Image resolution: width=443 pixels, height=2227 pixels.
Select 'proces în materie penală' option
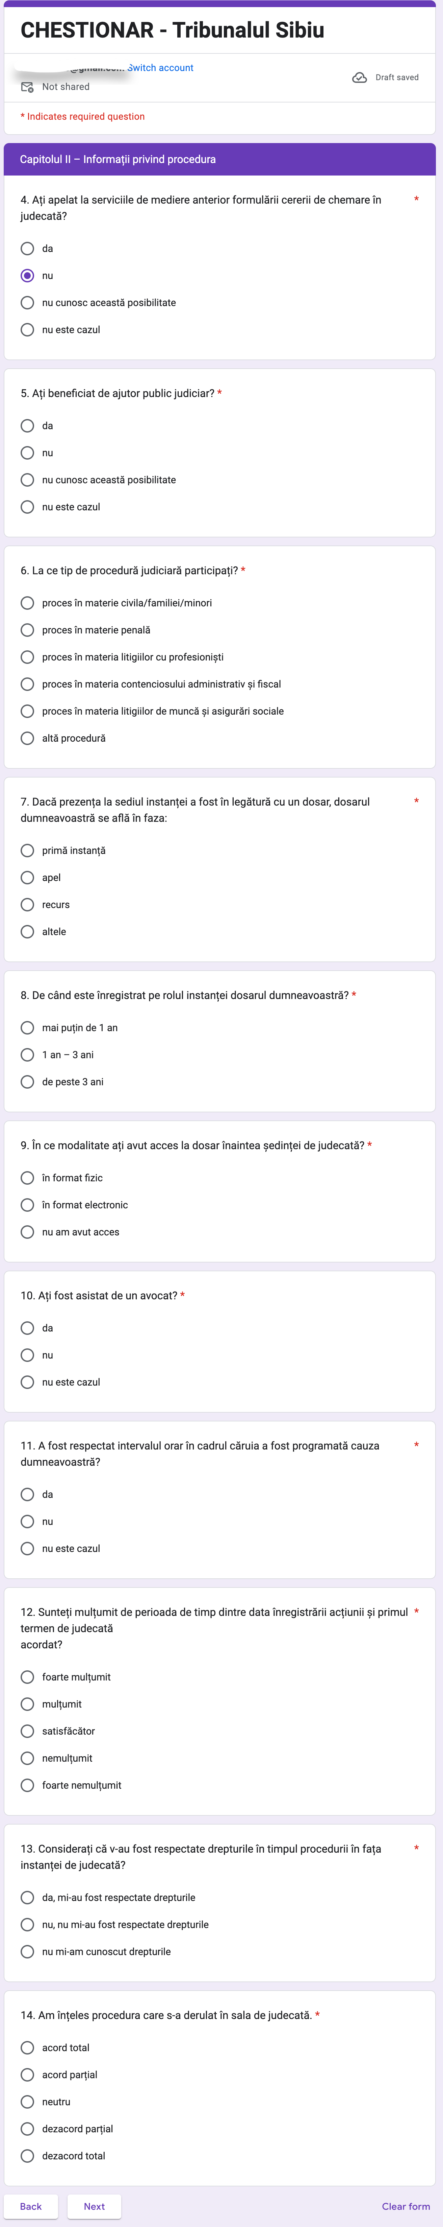[28, 630]
